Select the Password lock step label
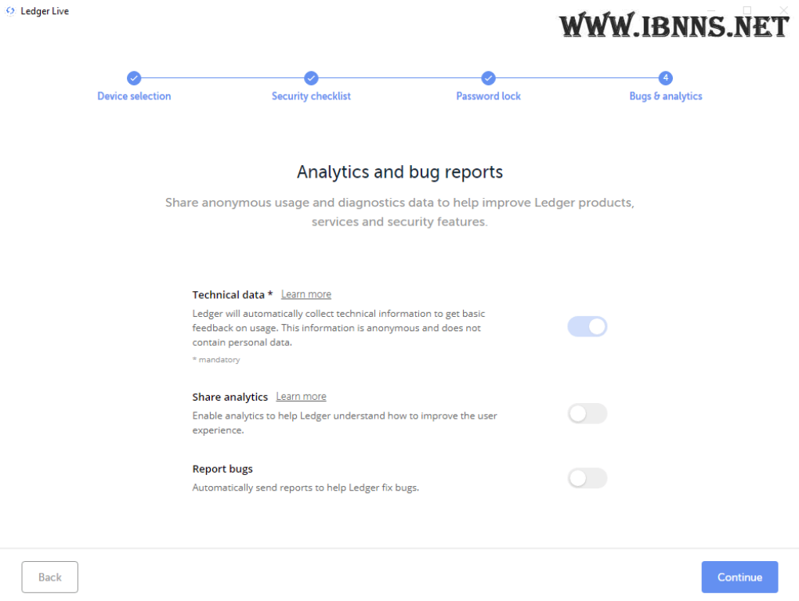This screenshot has width=799, height=601. point(488,96)
